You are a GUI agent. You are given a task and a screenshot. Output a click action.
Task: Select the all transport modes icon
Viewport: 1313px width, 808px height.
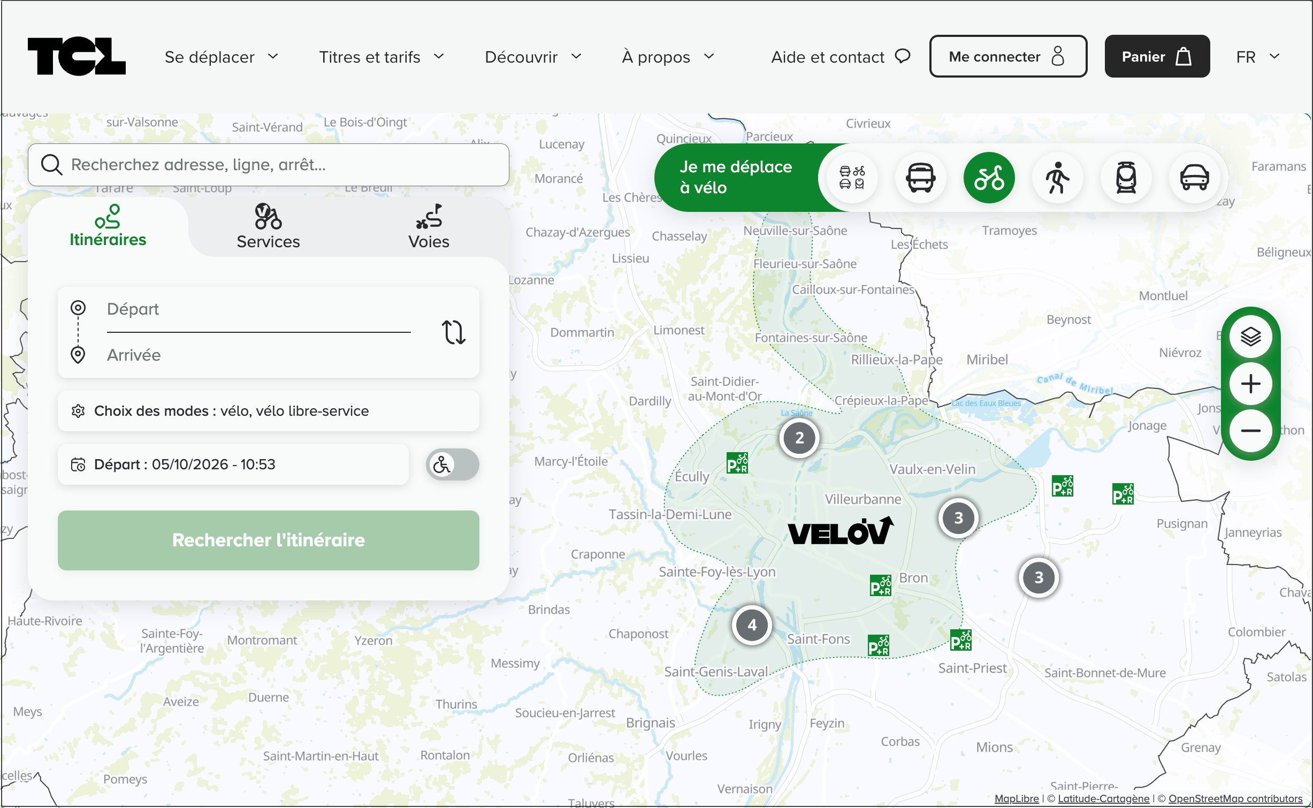coord(852,178)
